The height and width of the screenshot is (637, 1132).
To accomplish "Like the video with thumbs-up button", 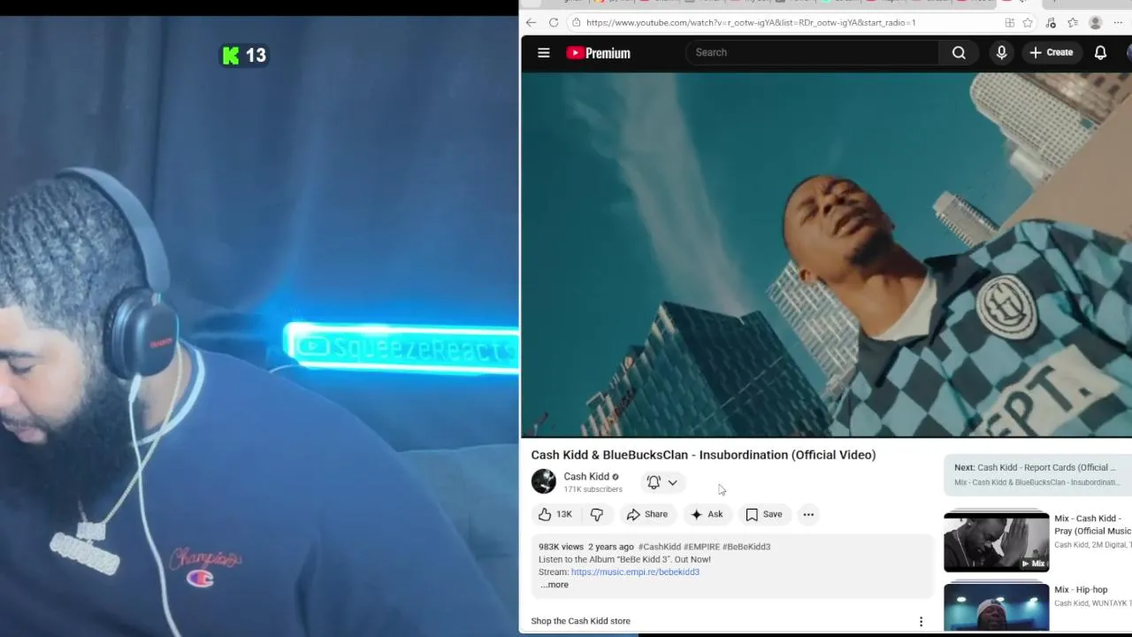I will coord(555,514).
